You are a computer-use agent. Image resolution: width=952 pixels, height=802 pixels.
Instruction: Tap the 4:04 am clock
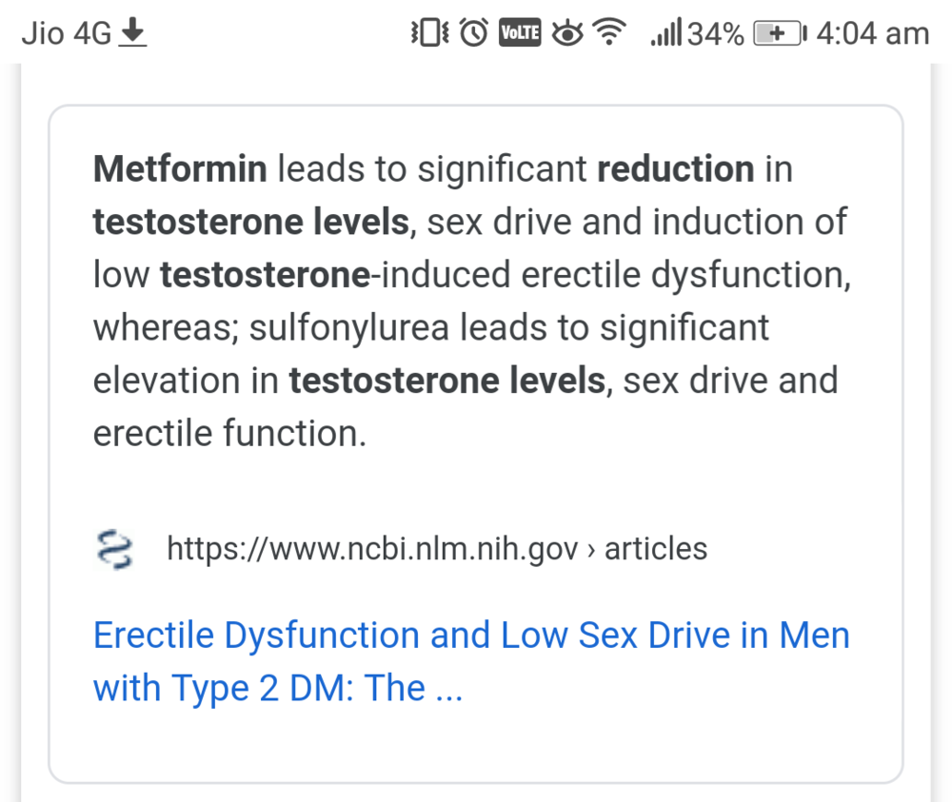[x=872, y=34]
